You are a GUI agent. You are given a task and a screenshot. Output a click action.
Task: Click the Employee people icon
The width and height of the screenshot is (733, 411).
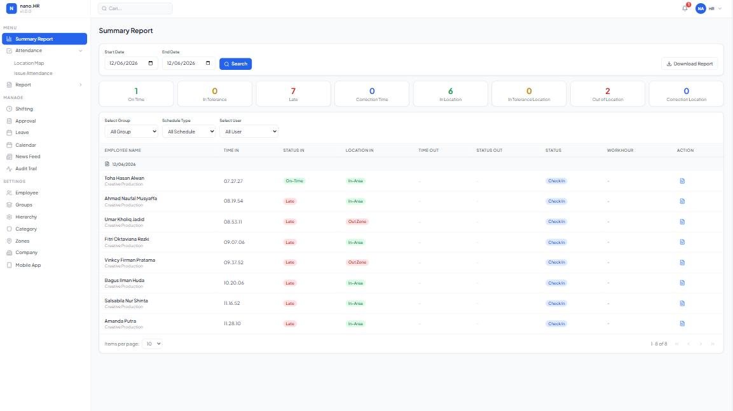[x=9, y=193]
